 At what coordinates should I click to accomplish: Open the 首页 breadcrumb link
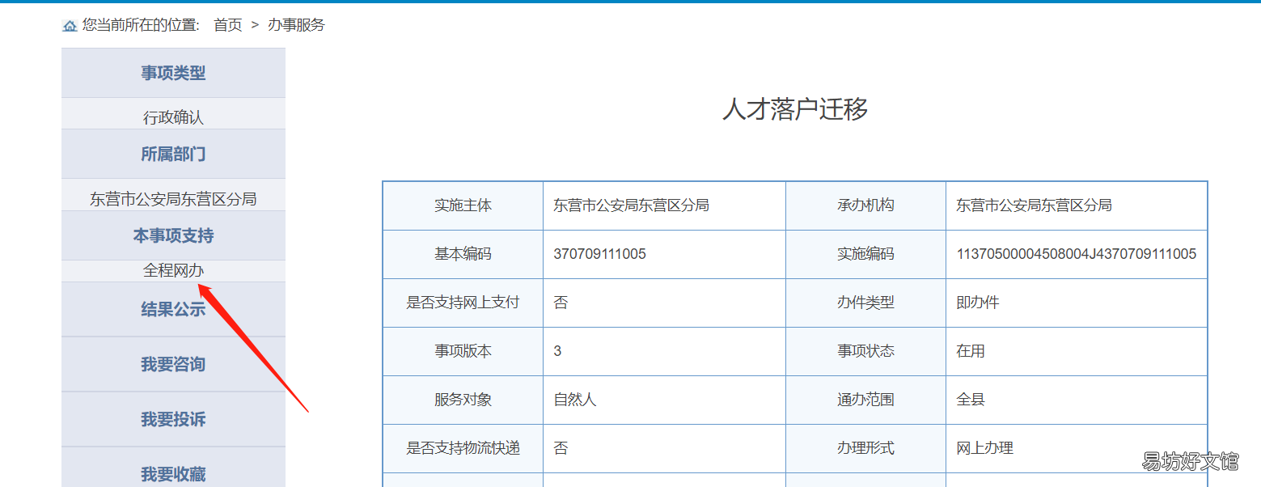tap(228, 25)
